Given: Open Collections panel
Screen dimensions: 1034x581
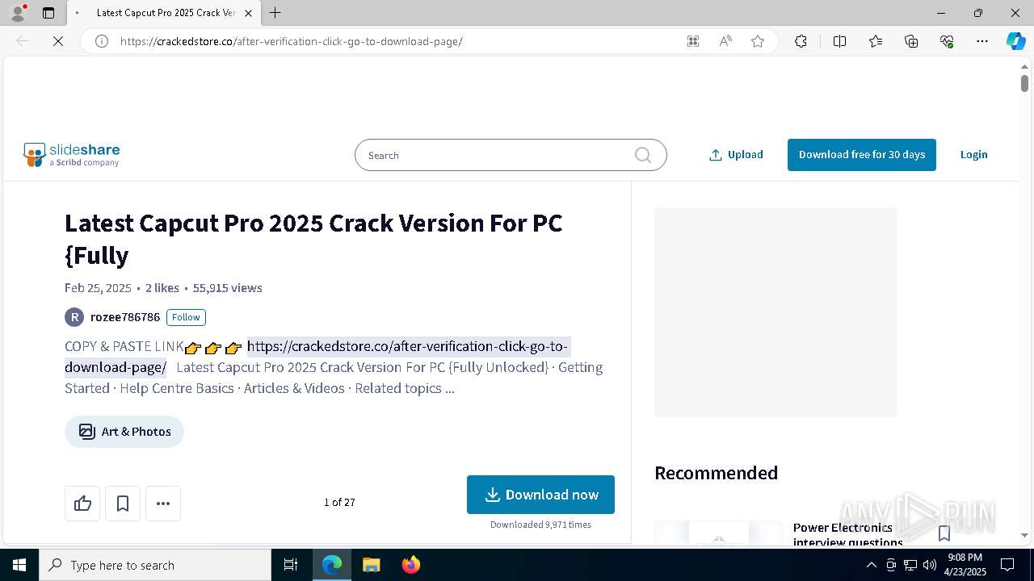Looking at the screenshot, I should [x=911, y=41].
